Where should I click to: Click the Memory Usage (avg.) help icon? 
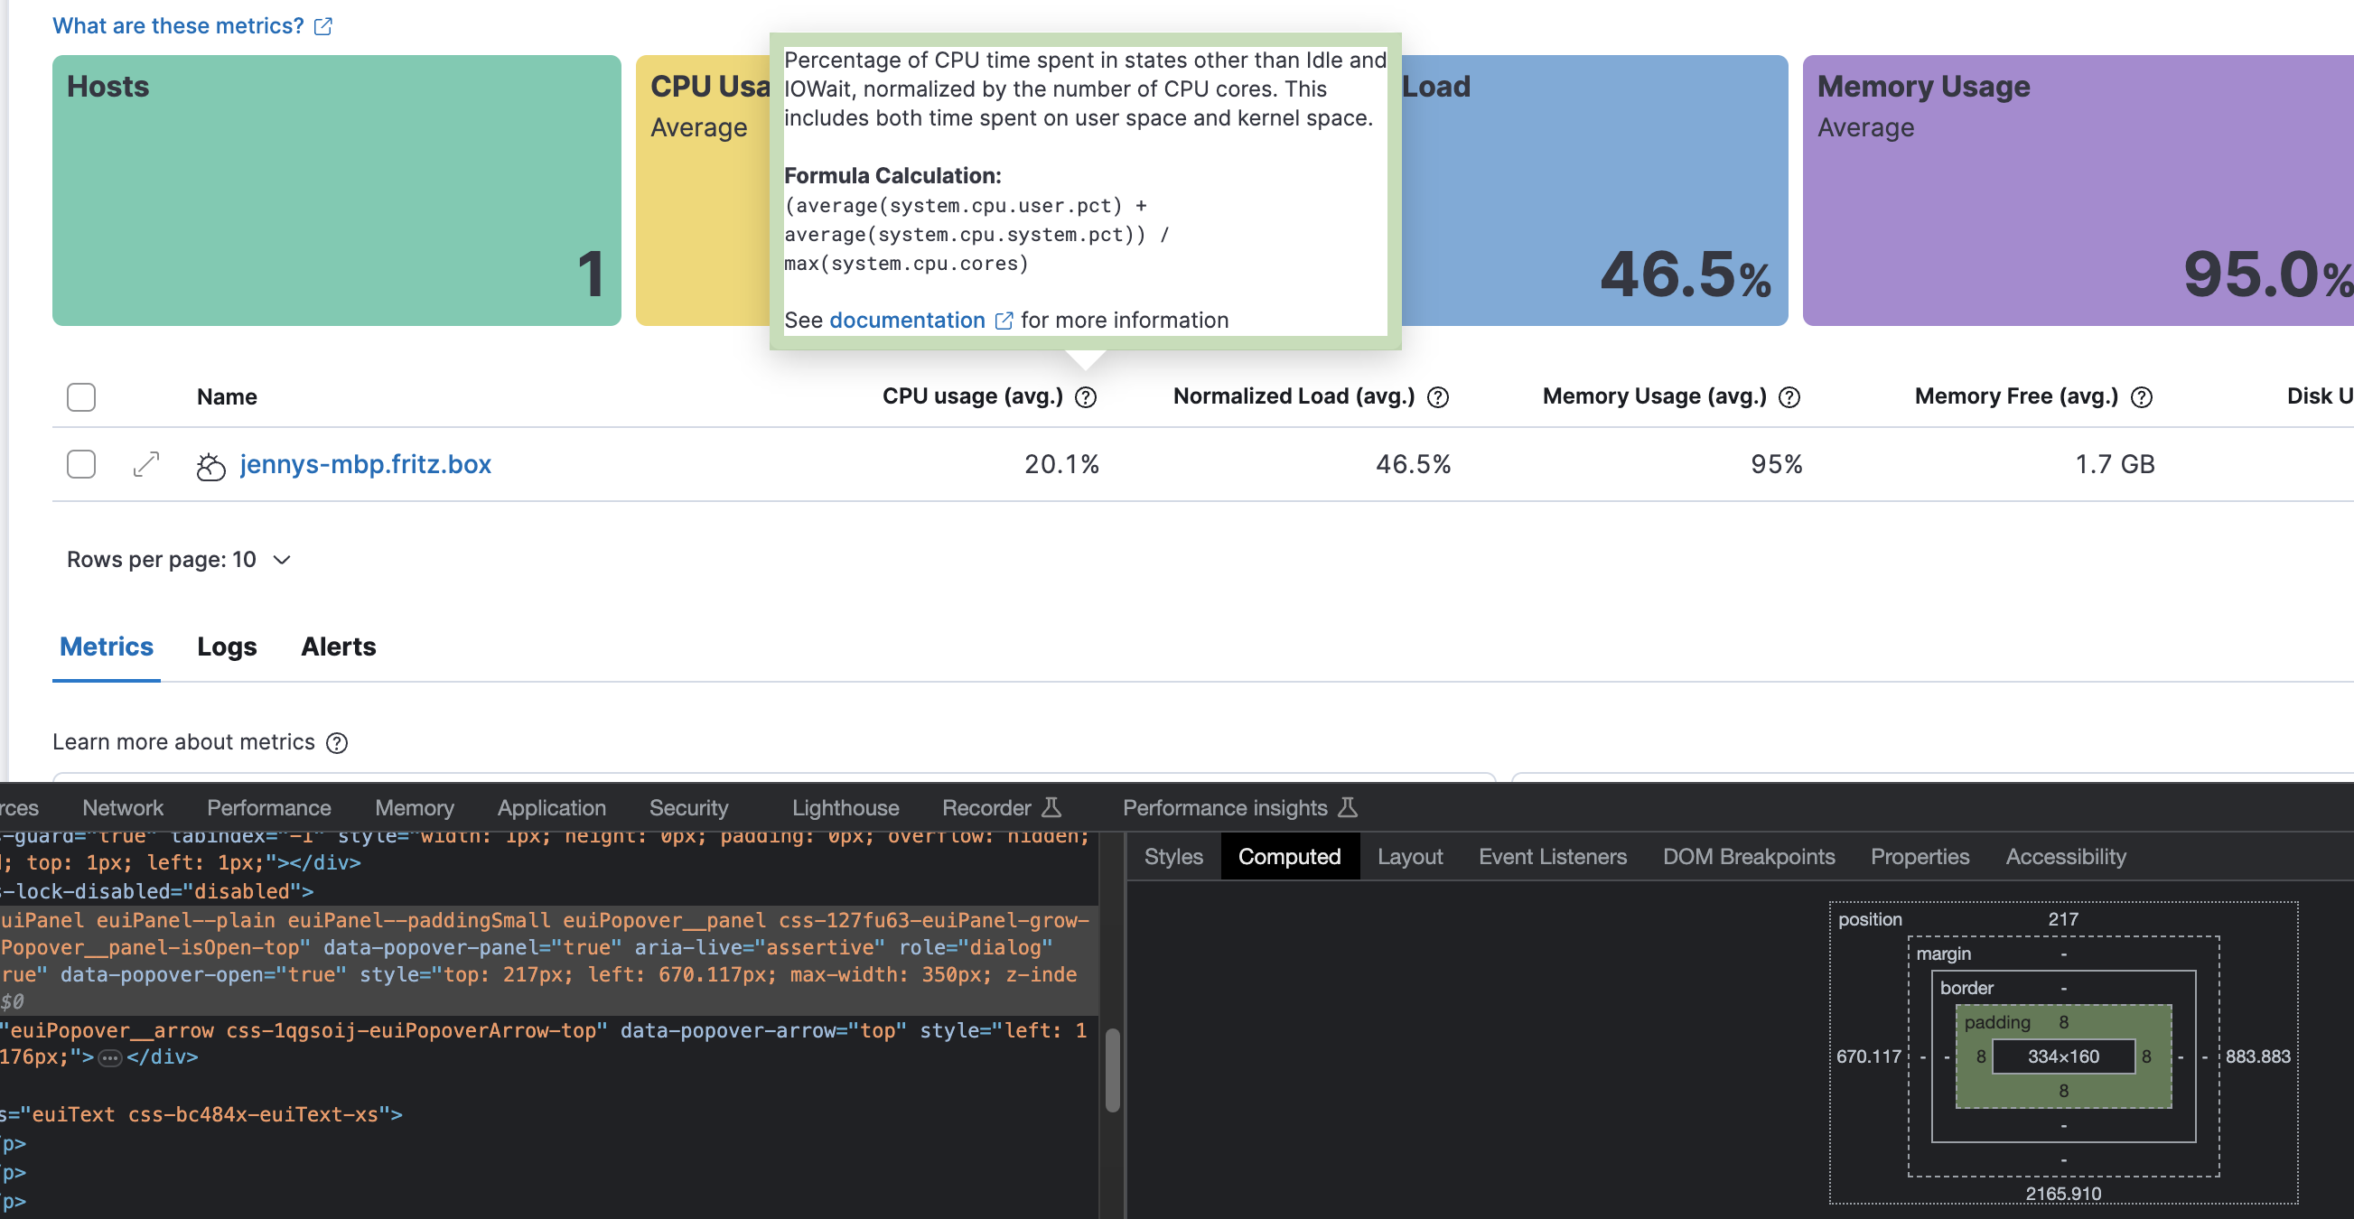click(x=1789, y=397)
